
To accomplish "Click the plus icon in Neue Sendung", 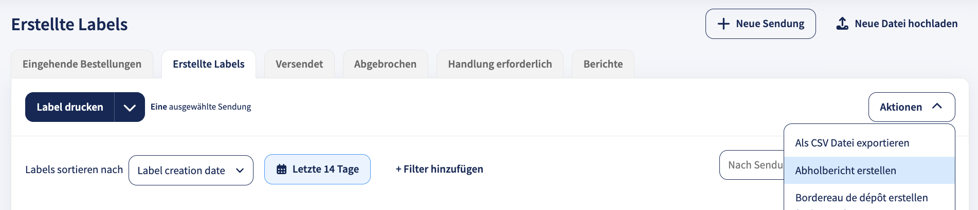I will [x=723, y=24].
